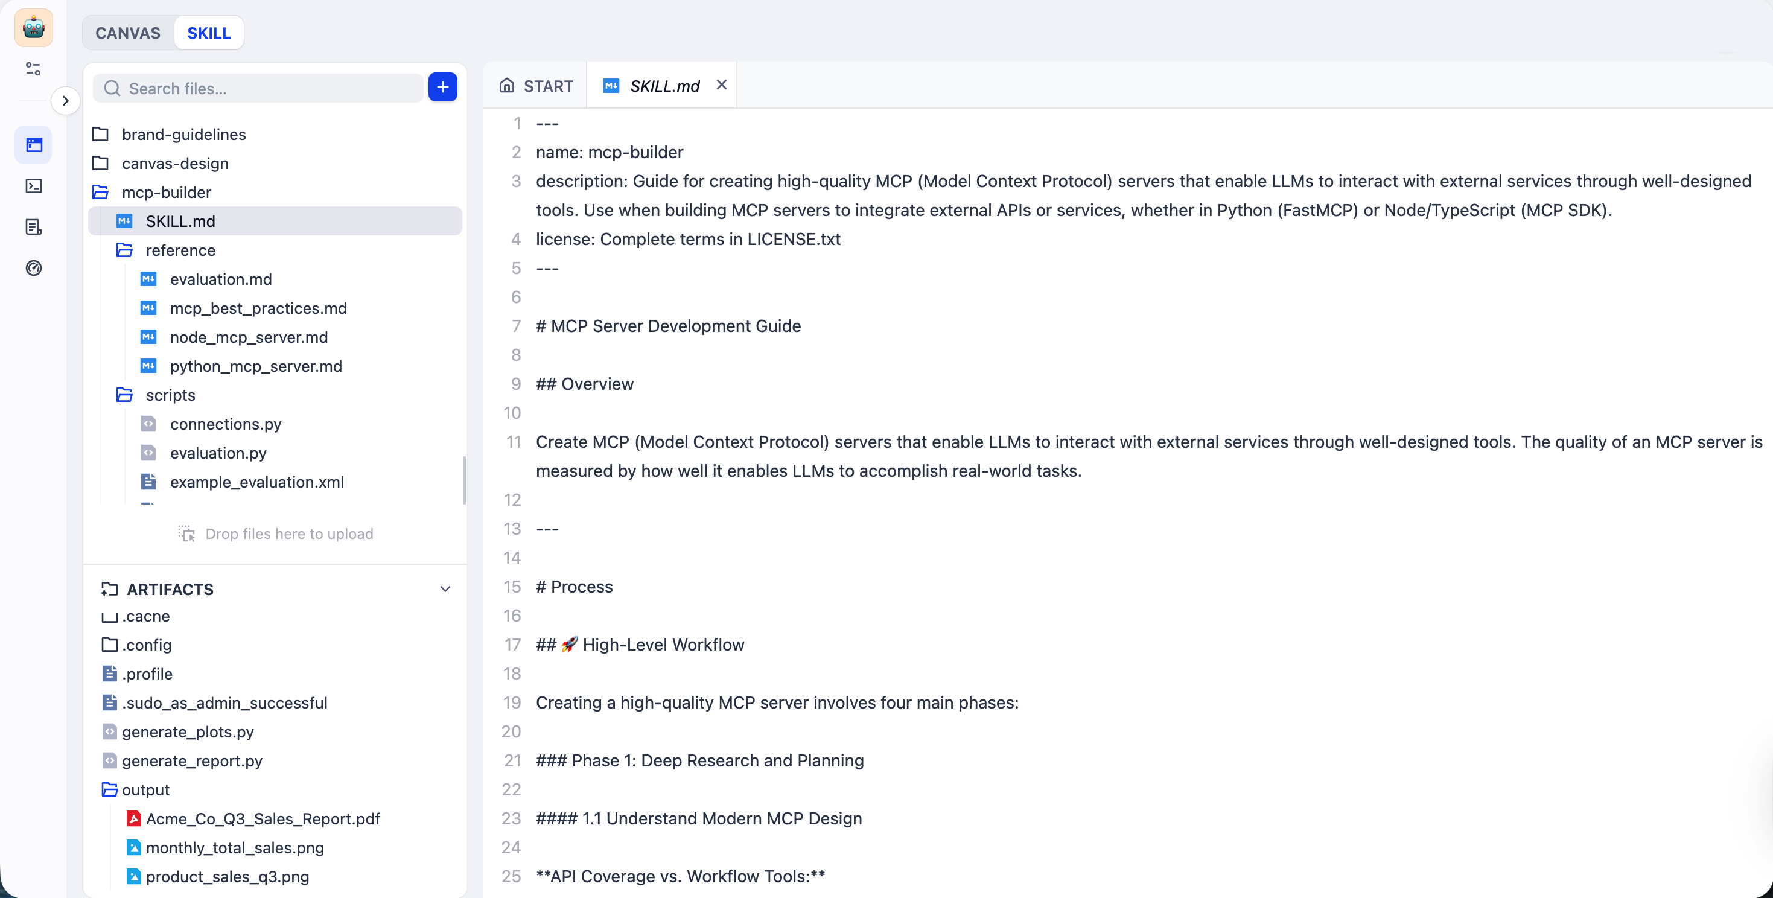The image size is (1773, 898).
Task: Click the blue plus add-file button
Action: 442,88
